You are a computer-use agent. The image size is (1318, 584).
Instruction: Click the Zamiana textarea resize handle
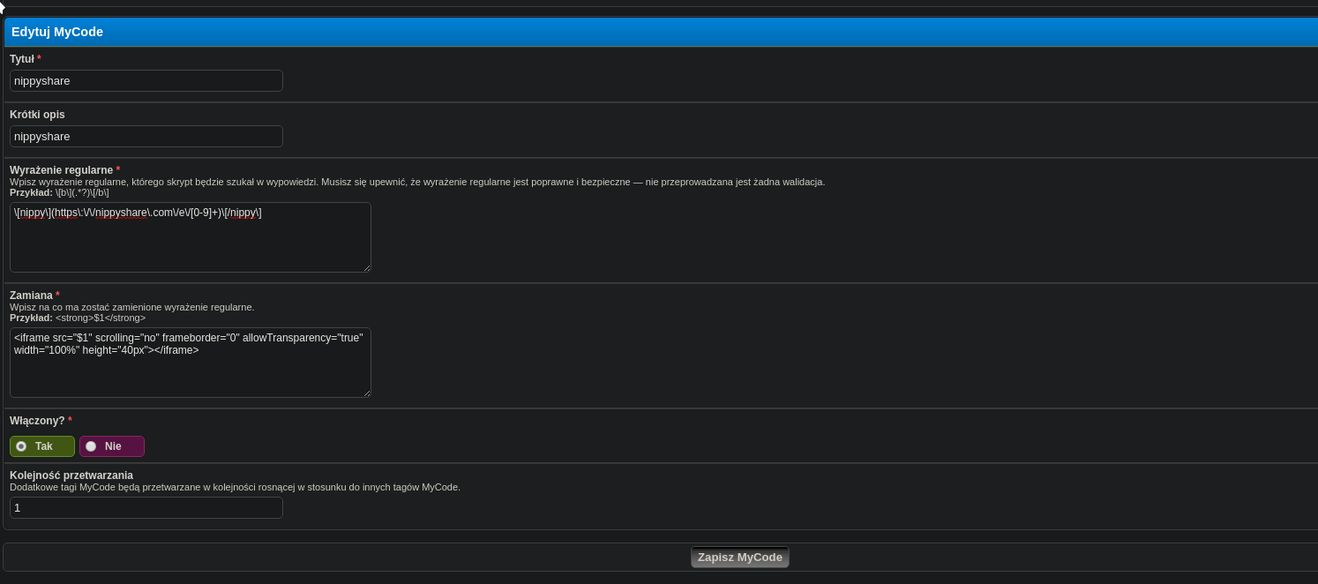[366, 393]
